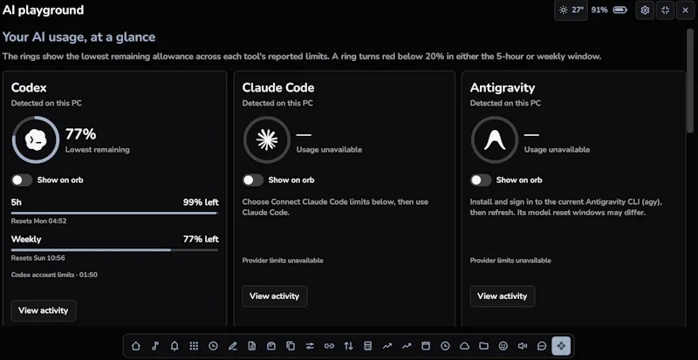Click View activity on the Antigravity card

pos(503,295)
